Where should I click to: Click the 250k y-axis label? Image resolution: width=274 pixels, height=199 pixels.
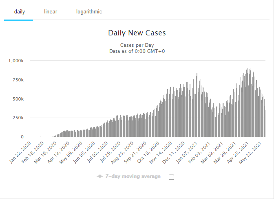click(18, 118)
